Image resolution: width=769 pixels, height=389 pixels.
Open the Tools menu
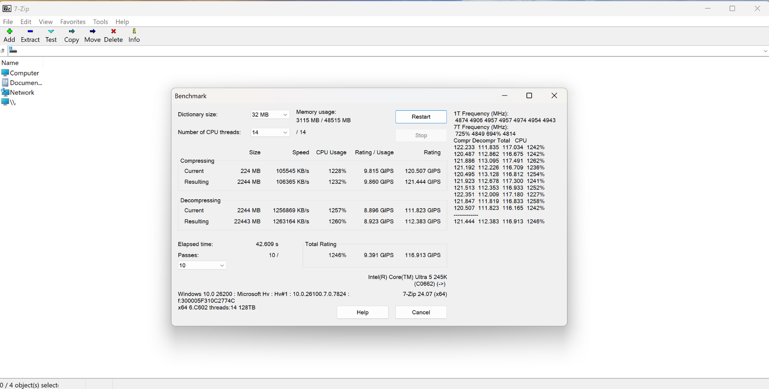pos(100,22)
